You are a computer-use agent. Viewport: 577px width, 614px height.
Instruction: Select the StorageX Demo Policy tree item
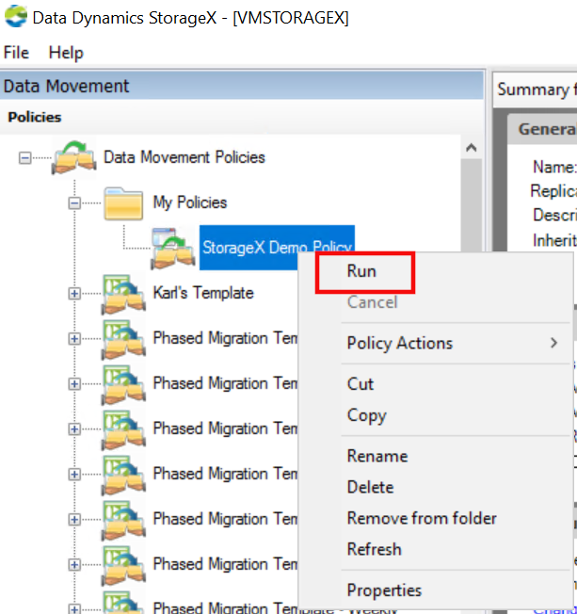(x=277, y=248)
